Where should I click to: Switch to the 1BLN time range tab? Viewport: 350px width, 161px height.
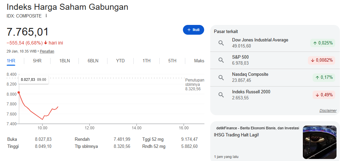click(64, 61)
